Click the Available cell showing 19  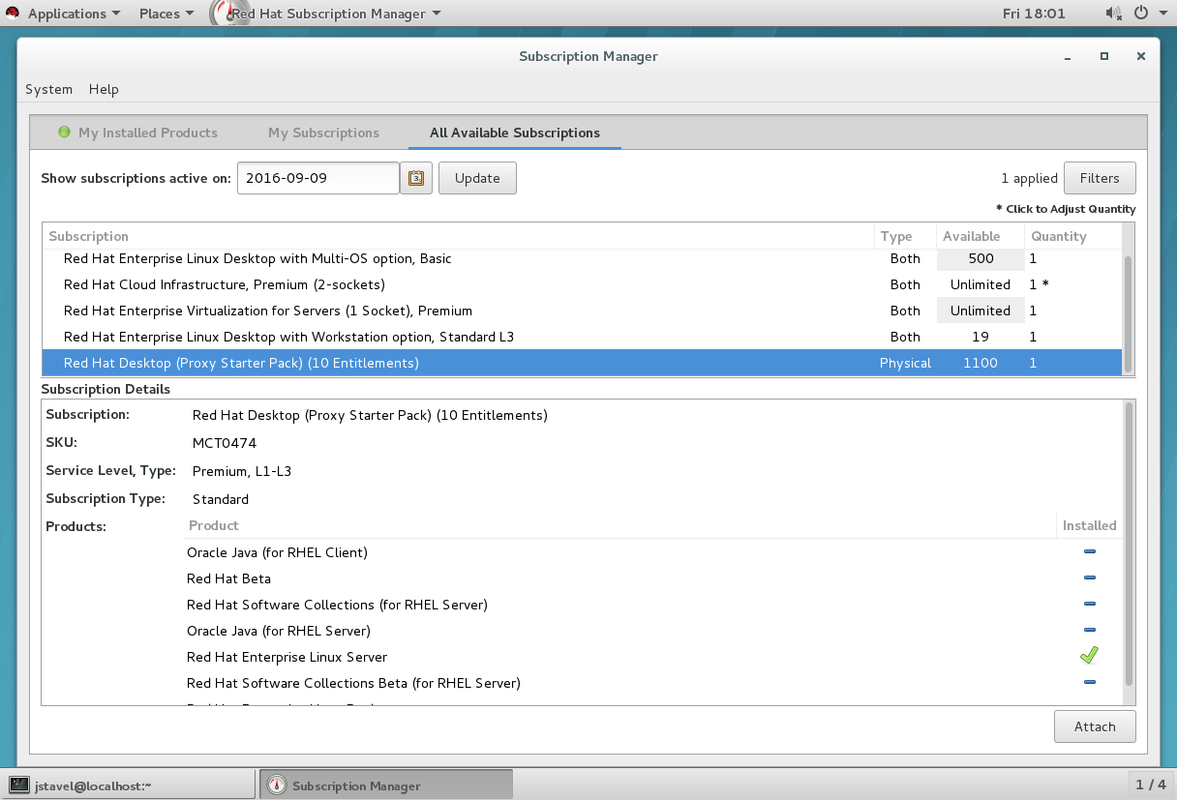tap(981, 337)
